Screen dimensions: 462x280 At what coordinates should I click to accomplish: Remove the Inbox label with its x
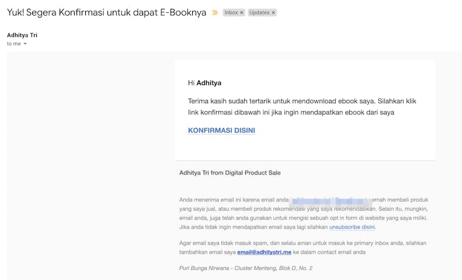coord(242,12)
